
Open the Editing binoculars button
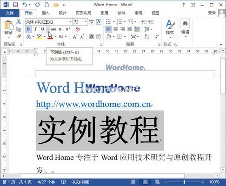(x=185, y=28)
